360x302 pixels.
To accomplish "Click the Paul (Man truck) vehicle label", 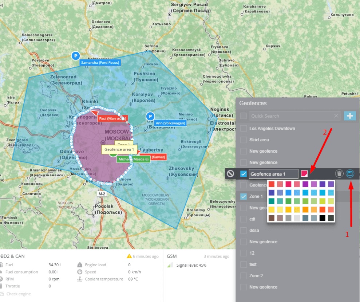I will (x=113, y=118).
